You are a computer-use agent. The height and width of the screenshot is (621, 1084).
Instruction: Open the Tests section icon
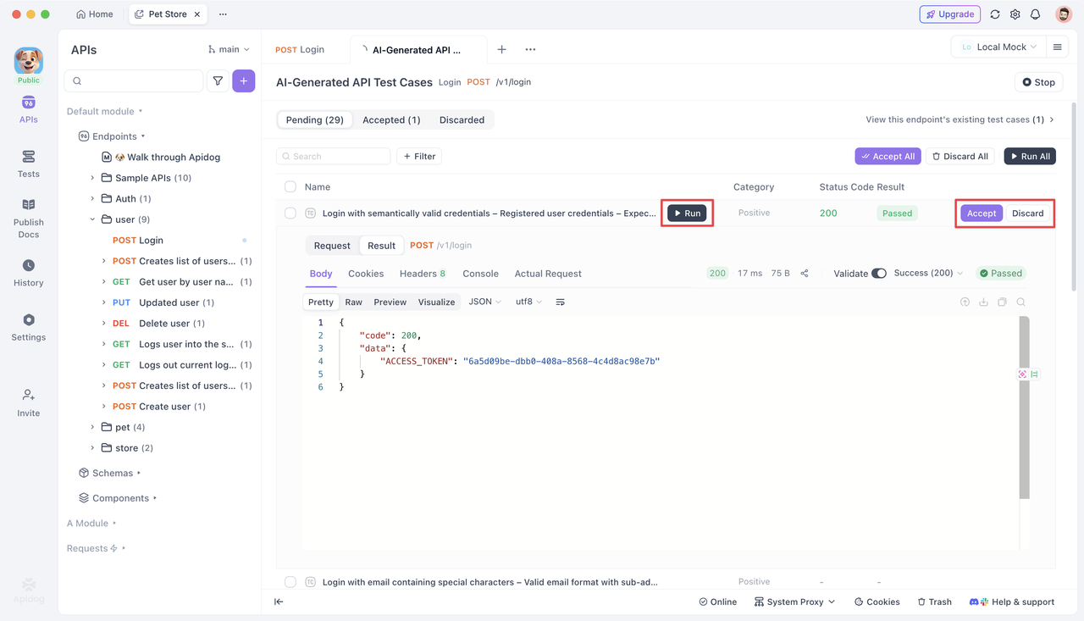coord(28,164)
